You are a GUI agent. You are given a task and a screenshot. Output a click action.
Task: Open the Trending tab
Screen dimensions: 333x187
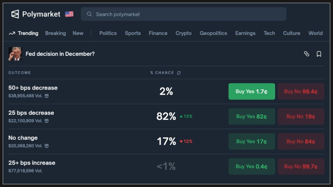pyautogui.click(x=24, y=33)
